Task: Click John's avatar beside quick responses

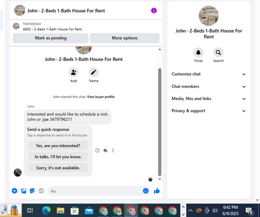Action: click(18, 172)
